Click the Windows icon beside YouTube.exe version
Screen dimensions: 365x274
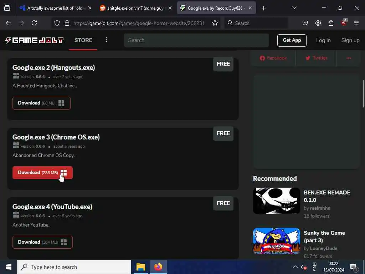click(16, 215)
